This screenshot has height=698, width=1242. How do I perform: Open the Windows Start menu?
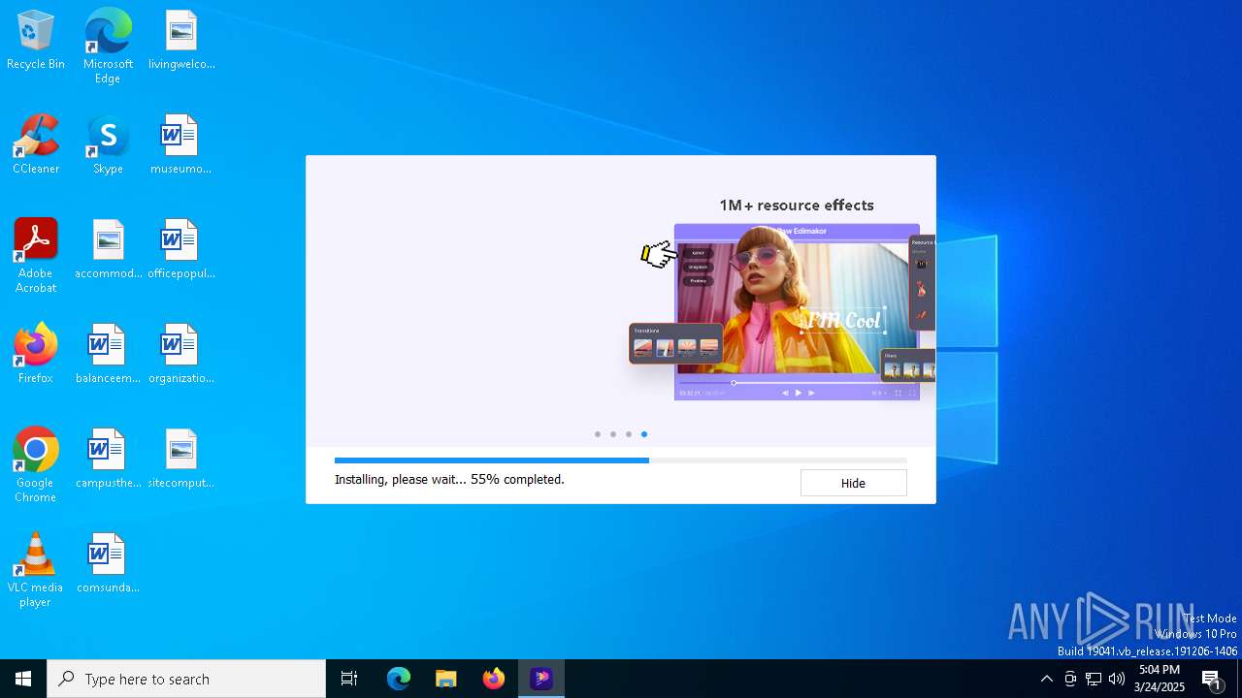coord(23,679)
